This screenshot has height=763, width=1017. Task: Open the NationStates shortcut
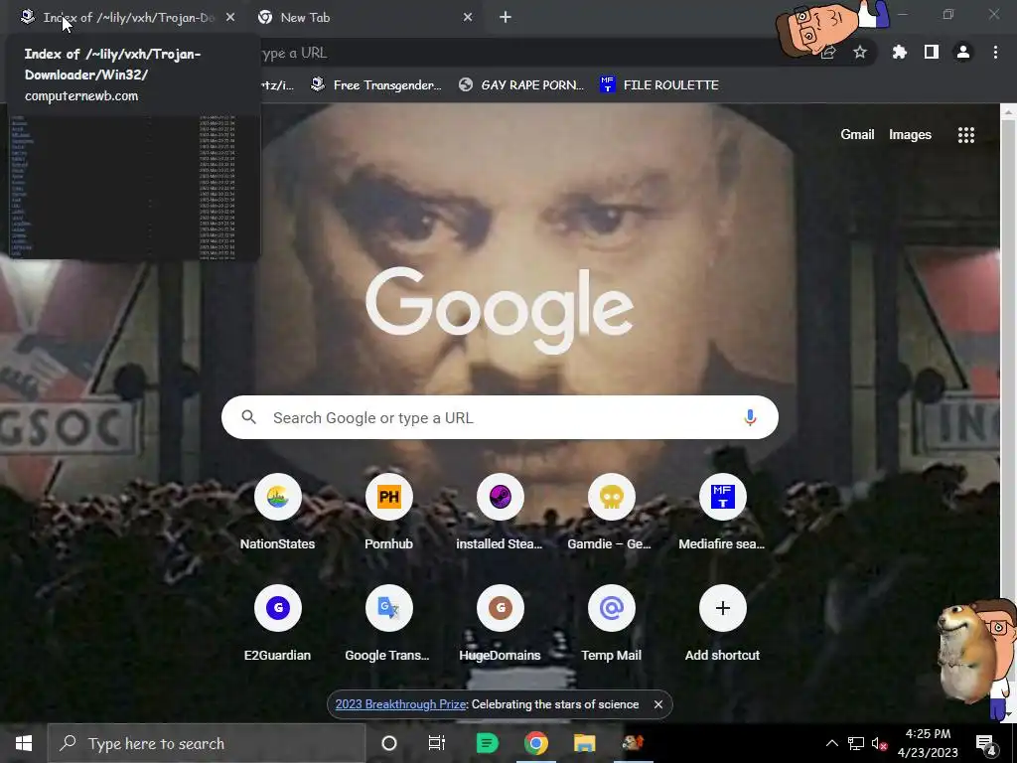[278, 498]
